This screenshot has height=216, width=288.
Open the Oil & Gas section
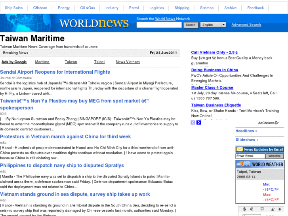(x=88, y=8)
